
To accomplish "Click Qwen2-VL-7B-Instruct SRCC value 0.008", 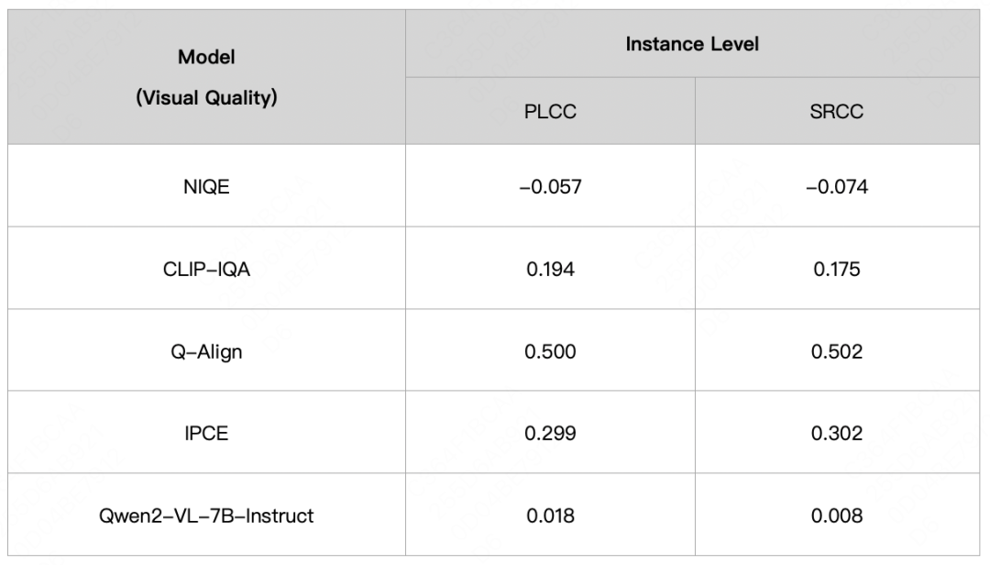I will coord(837,515).
